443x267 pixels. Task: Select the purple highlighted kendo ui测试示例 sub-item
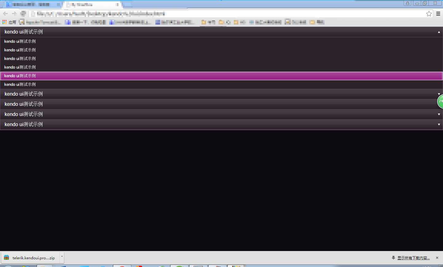click(x=221, y=76)
